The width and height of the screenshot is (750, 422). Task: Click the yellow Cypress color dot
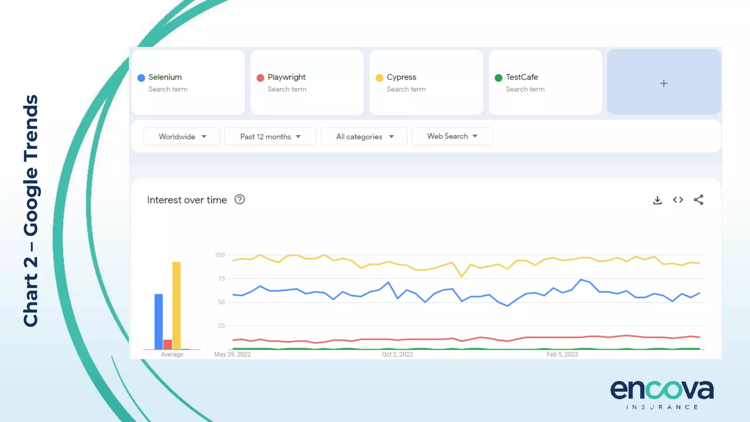click(379, 78)
